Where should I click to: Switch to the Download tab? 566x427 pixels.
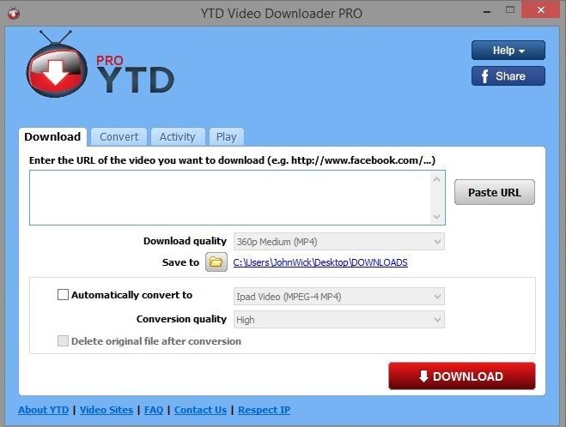52,137
